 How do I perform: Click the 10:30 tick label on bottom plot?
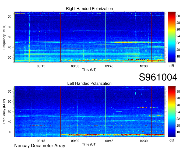pyautogui.click(x=144, y=141)
